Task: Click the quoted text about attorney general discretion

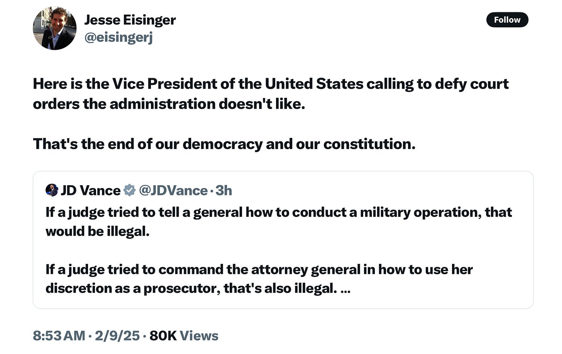Action: pyautogui.click(x=259, y=279)
